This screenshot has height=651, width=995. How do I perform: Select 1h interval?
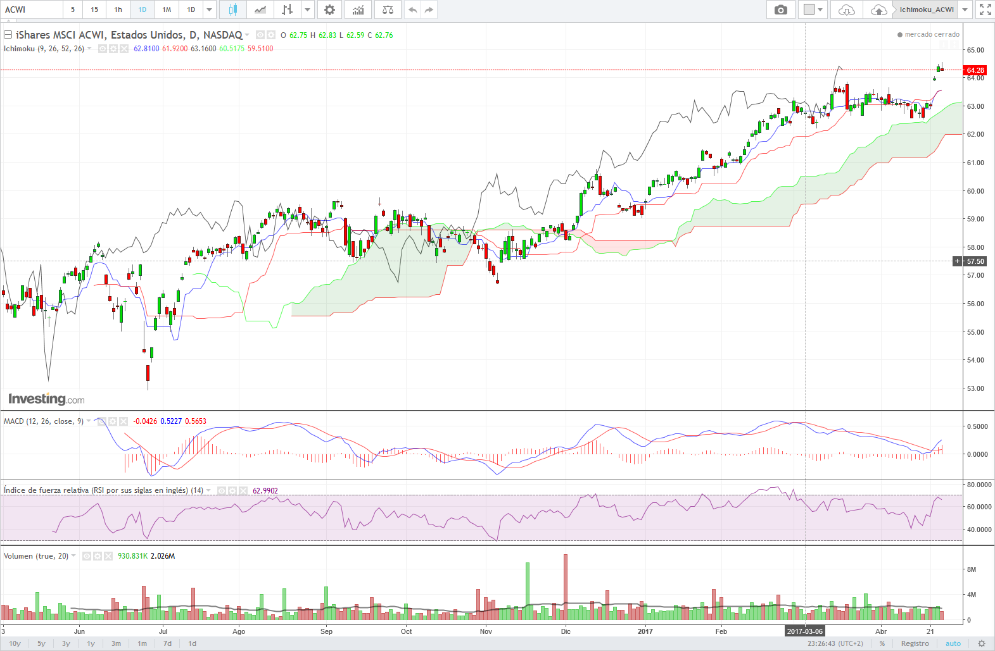click(x=118, y=9)
